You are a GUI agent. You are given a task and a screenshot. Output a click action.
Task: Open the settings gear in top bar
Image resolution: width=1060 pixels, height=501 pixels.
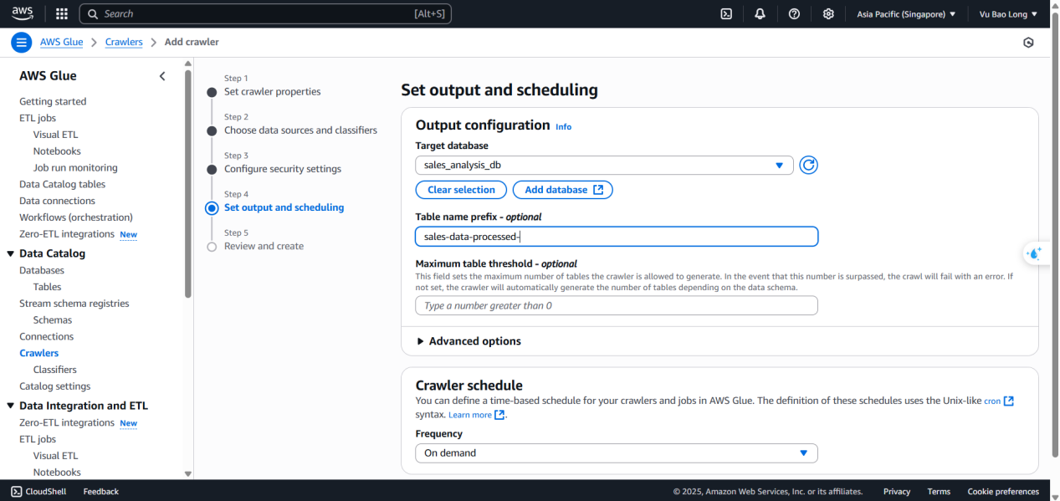(x=828, y=13)
